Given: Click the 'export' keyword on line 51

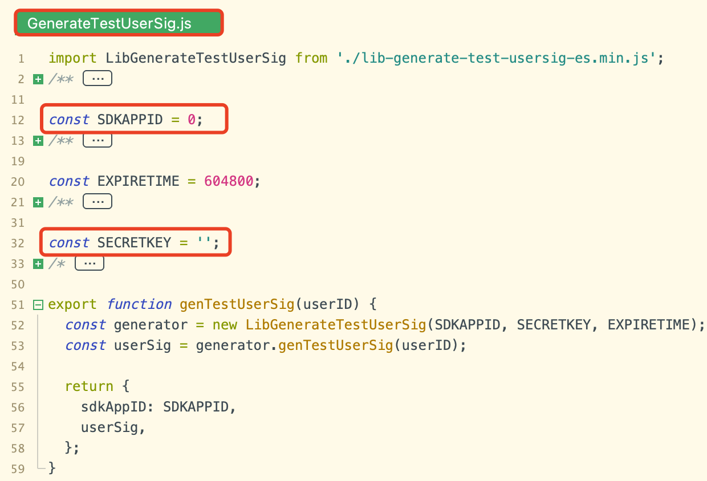Looking at the screenshot, I should coord(73,304).
